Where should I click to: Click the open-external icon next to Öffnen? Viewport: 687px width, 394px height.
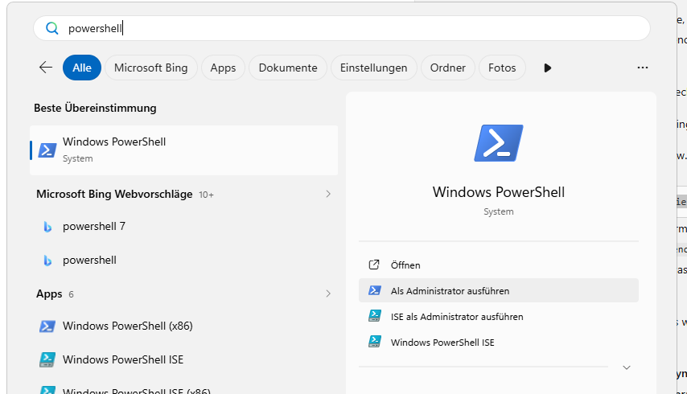374,265
